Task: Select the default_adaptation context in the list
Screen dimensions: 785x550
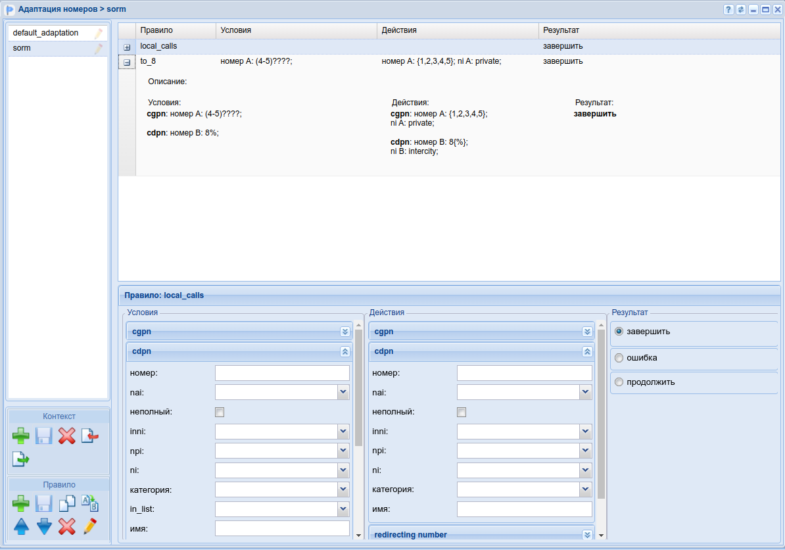Action: [x=46, y=33]
